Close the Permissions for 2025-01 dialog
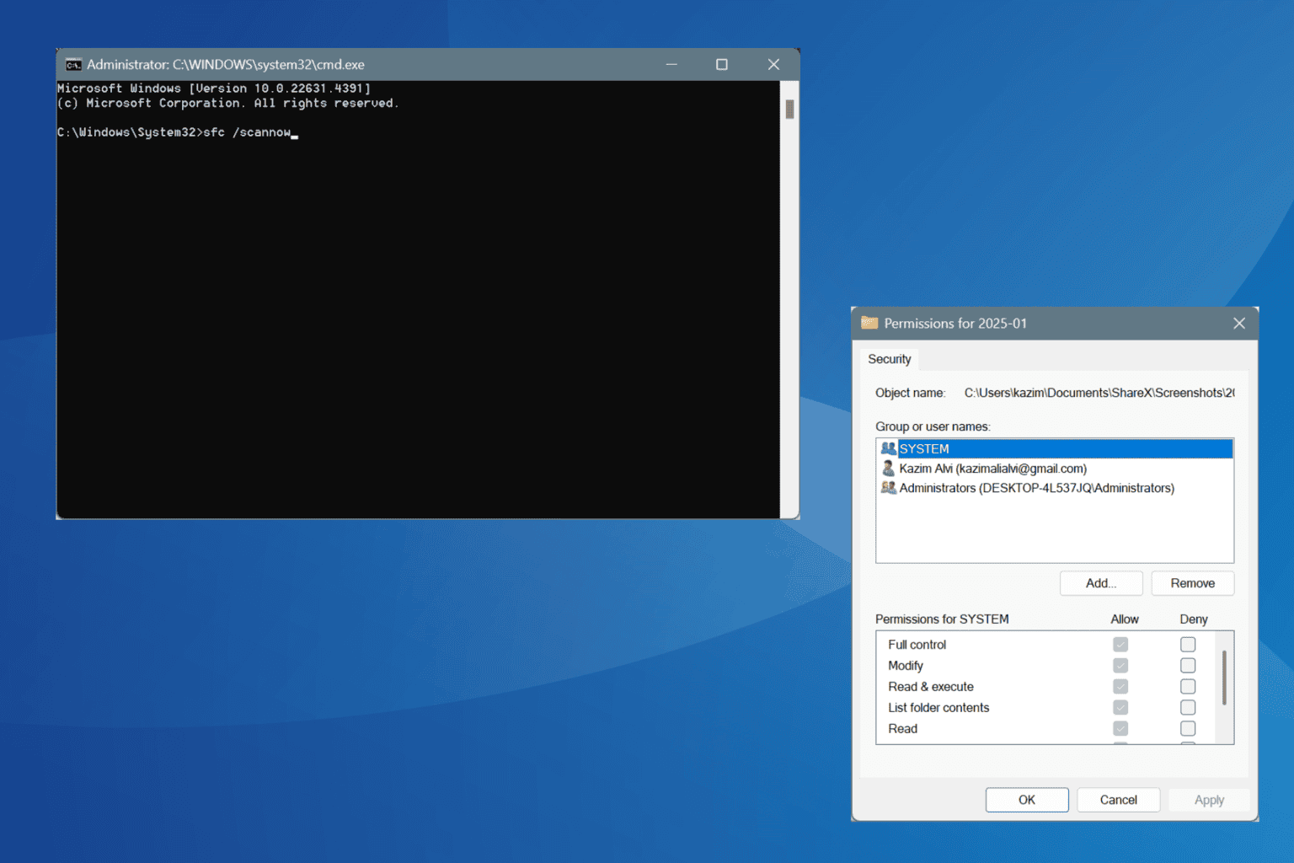 [x=1238, y=323]
